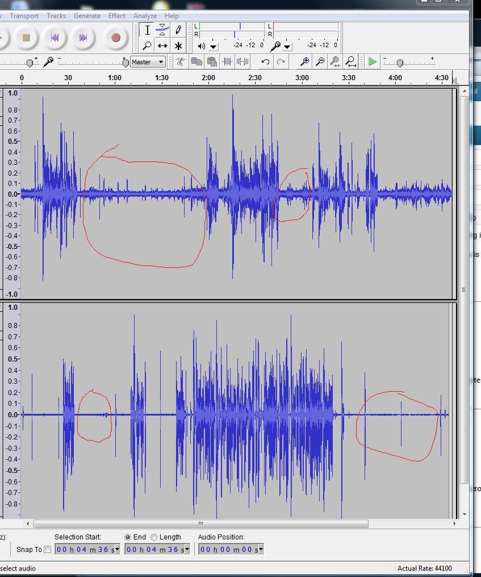Image resolution: width=481 pixels, height=577 pixels.
Task: Open the Master input source dropdown
Action: pyautogui.click(x=148, y=62)
